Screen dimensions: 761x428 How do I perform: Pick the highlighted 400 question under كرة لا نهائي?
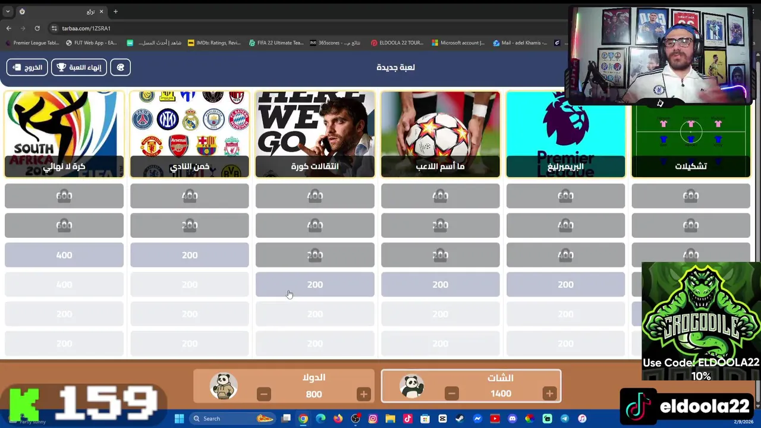tap(64, 255)
